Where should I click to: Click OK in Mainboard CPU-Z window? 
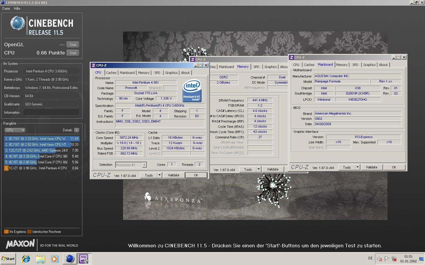[x=394, y=167]
